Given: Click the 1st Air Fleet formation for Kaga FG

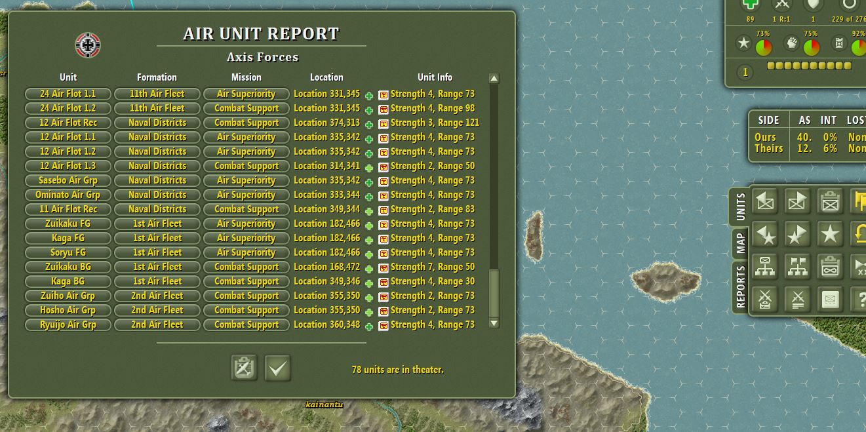Looking at the screenshot, I should (x=157, y=238).
